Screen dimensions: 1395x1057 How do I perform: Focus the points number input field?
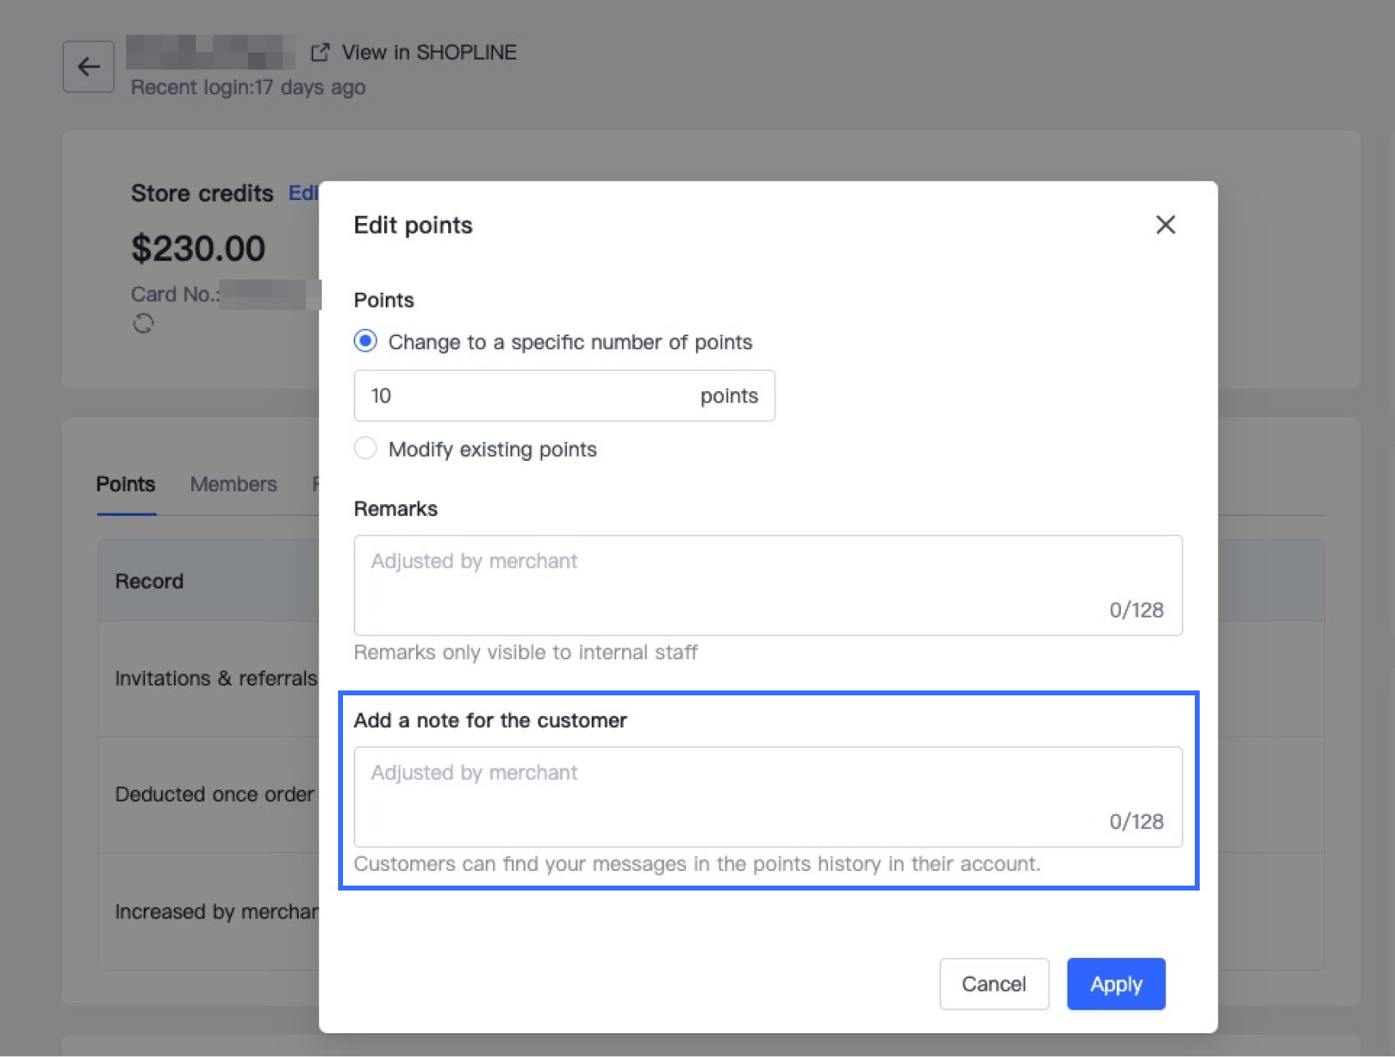(x=525, y=396)
